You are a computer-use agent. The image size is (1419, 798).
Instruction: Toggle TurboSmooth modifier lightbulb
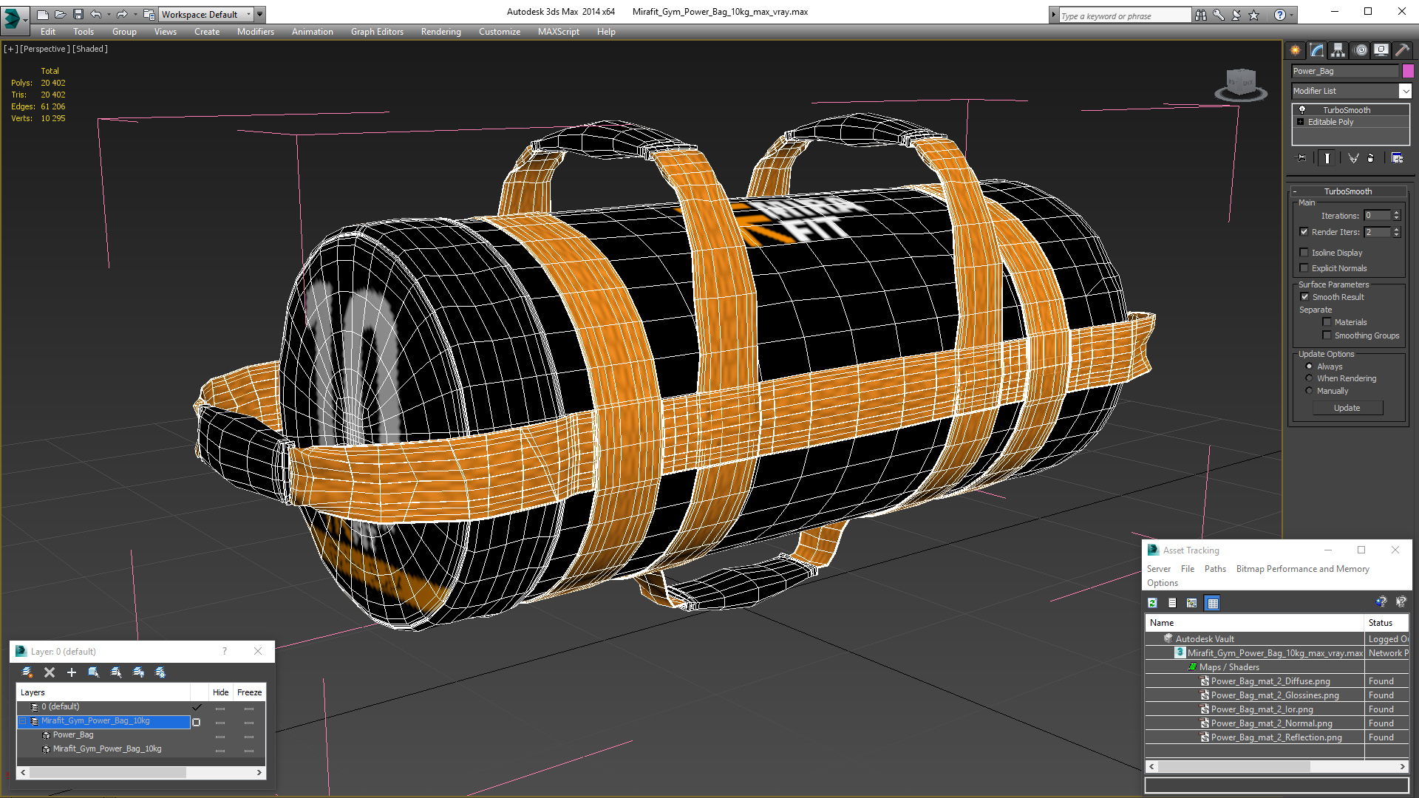point(1302,109)
